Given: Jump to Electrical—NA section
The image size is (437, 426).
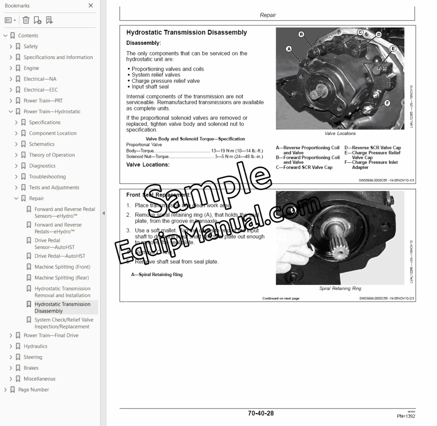Looking at the screenshot, I should 40,79.
